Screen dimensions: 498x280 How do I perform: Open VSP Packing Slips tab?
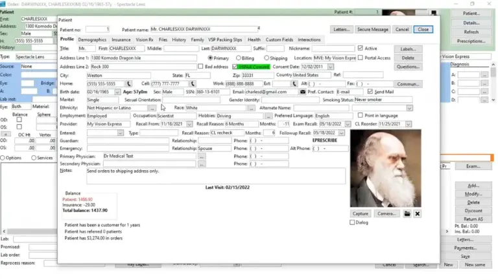[x=225, y=39]
